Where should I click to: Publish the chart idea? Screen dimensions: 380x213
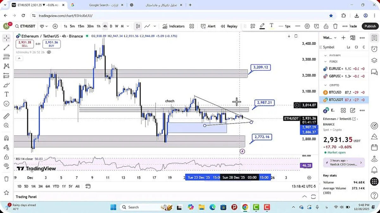point(370,26)
